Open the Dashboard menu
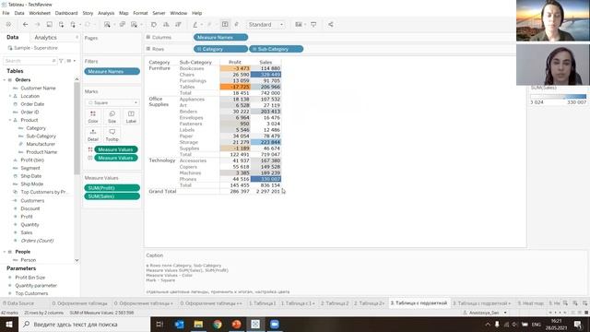Viewport: 590px width, 332px height. [x=66, y=13]
